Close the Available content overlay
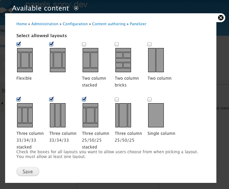This screenshot has height=189, width=229. (221, 18)
